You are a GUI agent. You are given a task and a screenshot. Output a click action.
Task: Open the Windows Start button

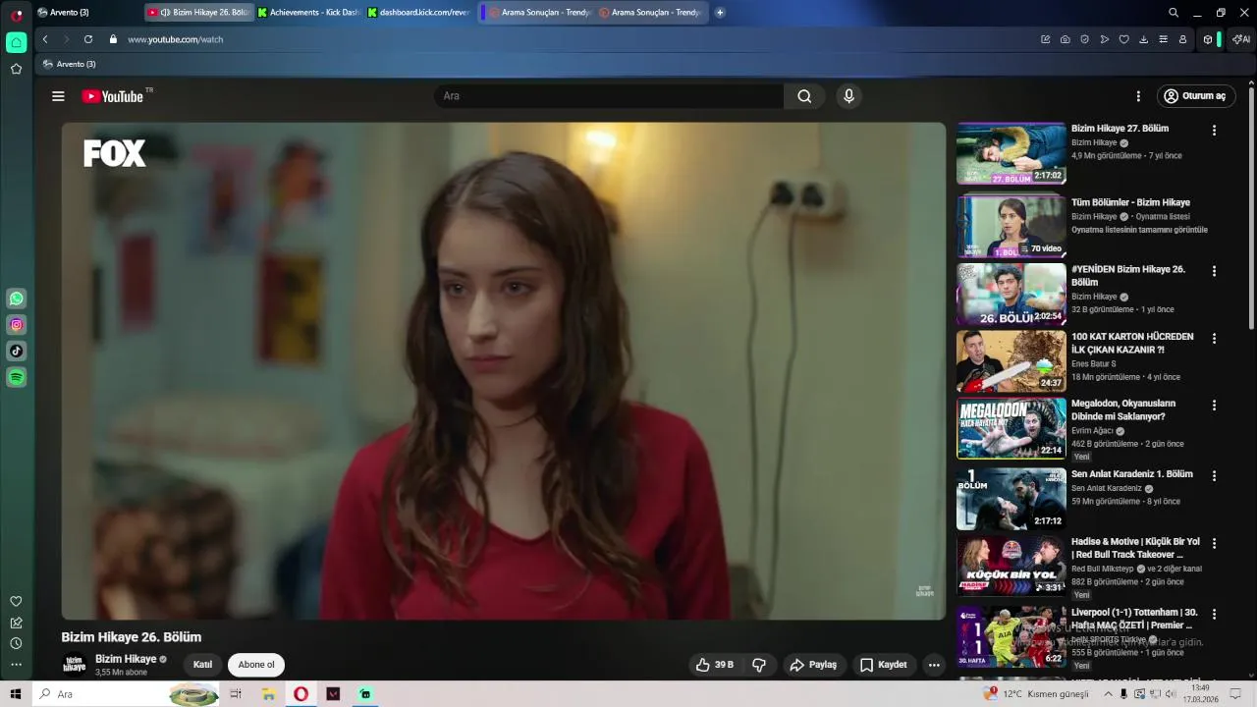[16, 694]
